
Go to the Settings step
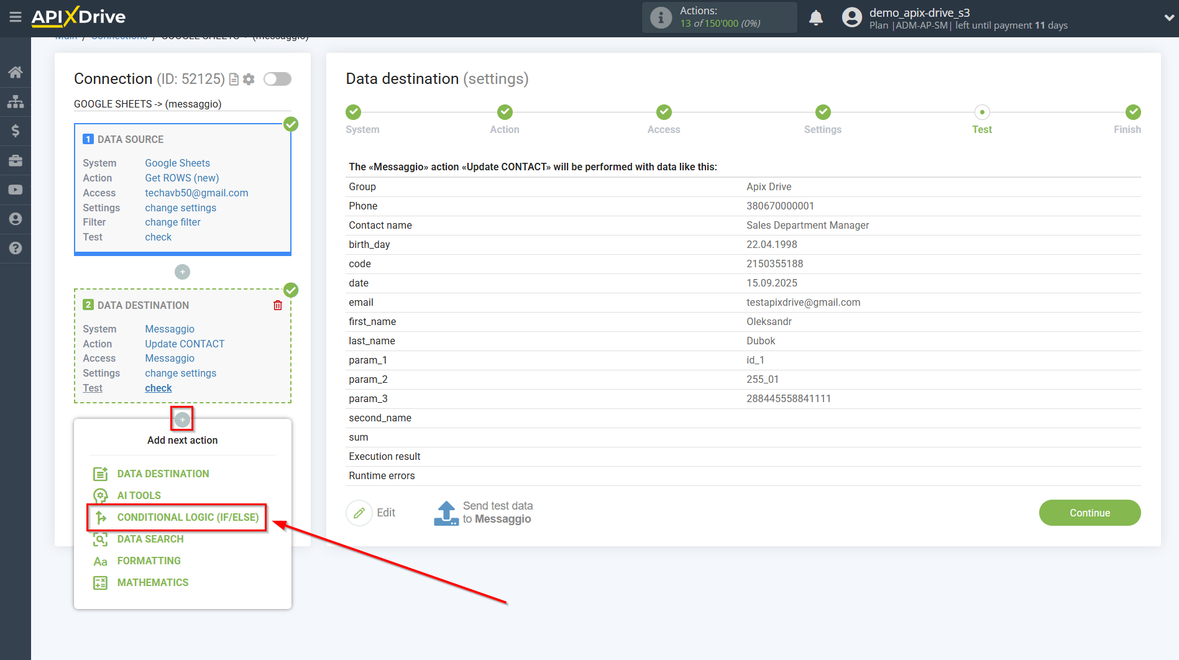tap(823, 112)
